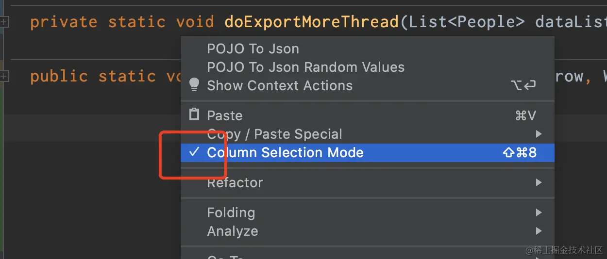
Task: Click the List<People> parameter type
Action: click(467, 22)
